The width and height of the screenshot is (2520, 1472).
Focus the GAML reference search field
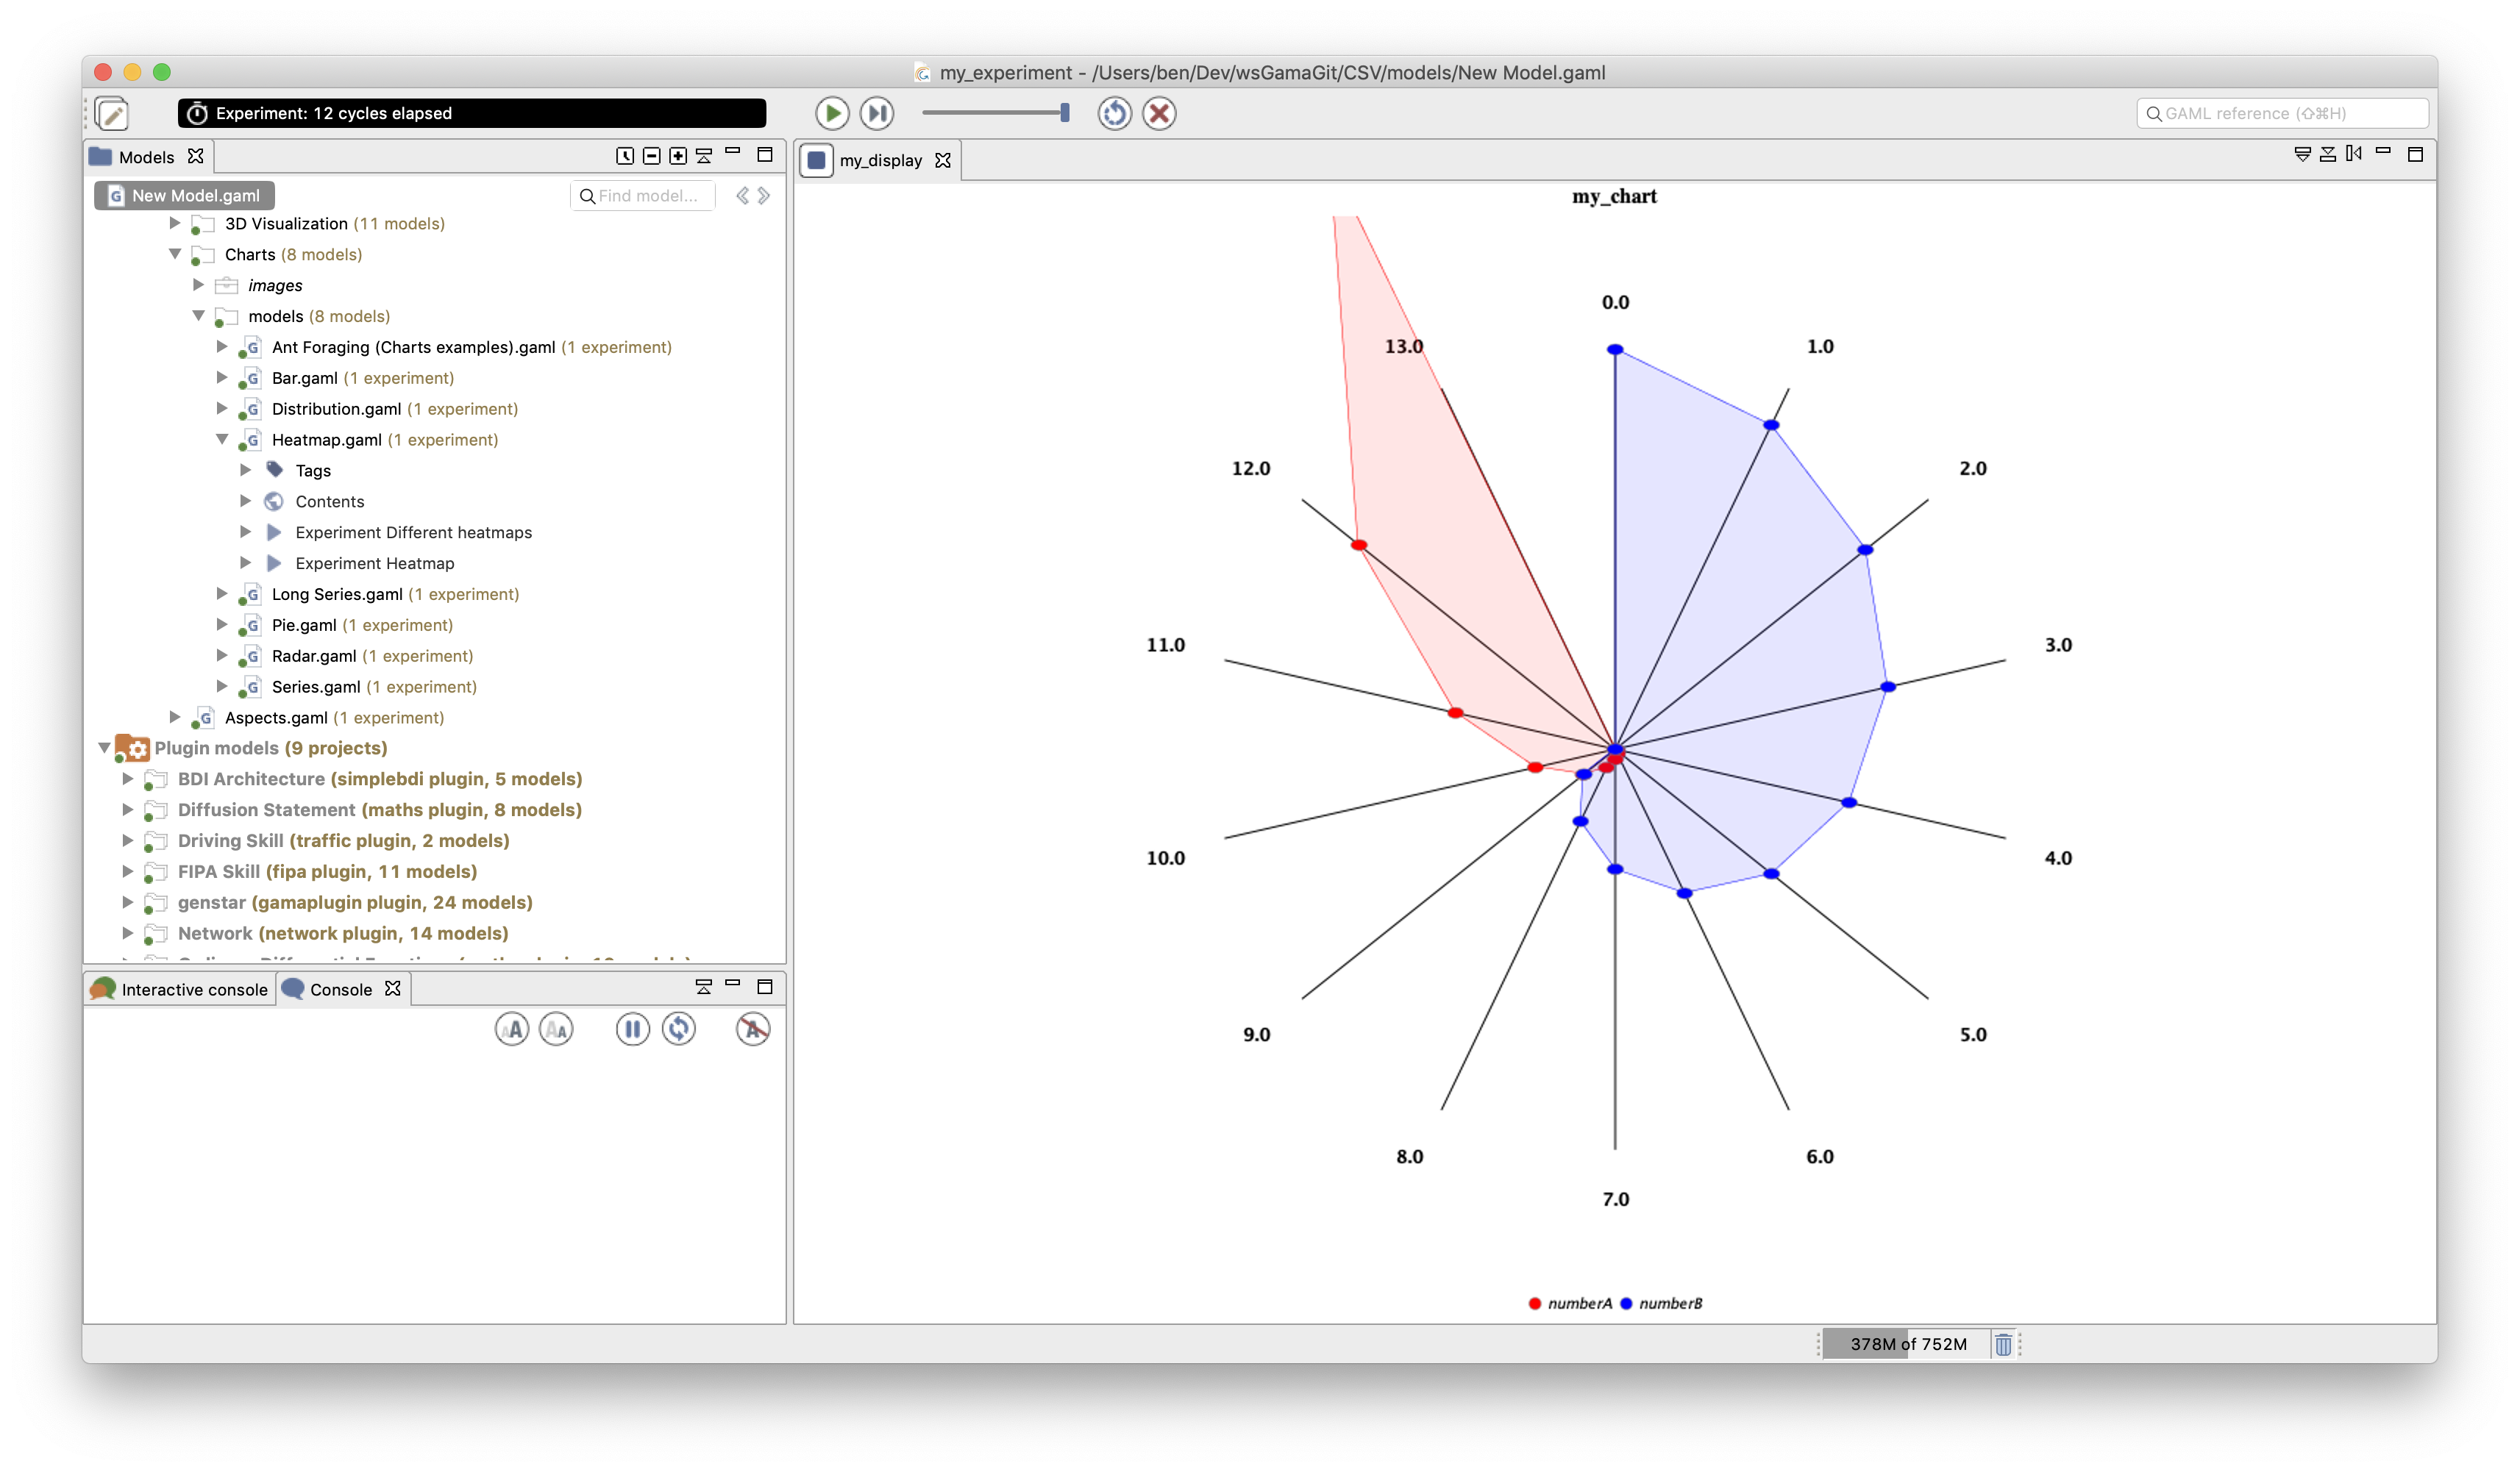click(2282, 114)
